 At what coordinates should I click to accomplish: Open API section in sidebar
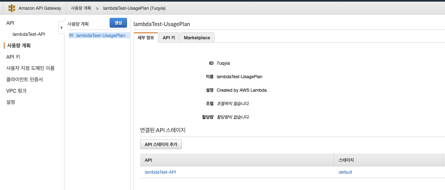coord(10,23)
